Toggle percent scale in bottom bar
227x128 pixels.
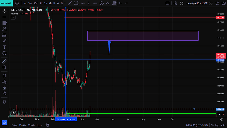pyautogui.click(x=212, y=125)
